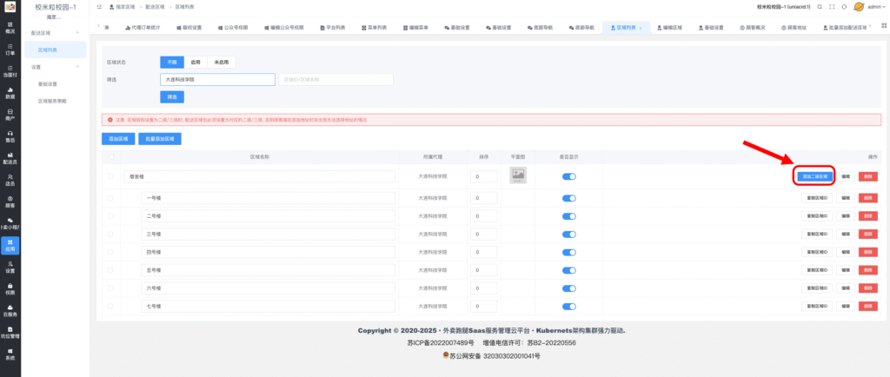Check the checkbox for the 宿舍楼 row
890x377 pixels.
(x=110, y=176)
